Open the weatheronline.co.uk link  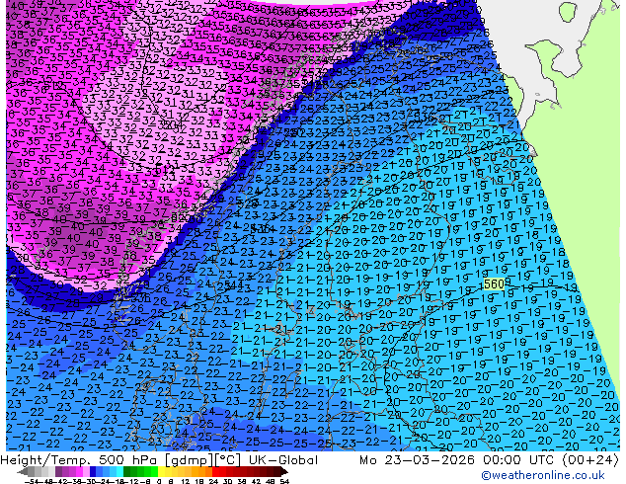tap(543, 475)
